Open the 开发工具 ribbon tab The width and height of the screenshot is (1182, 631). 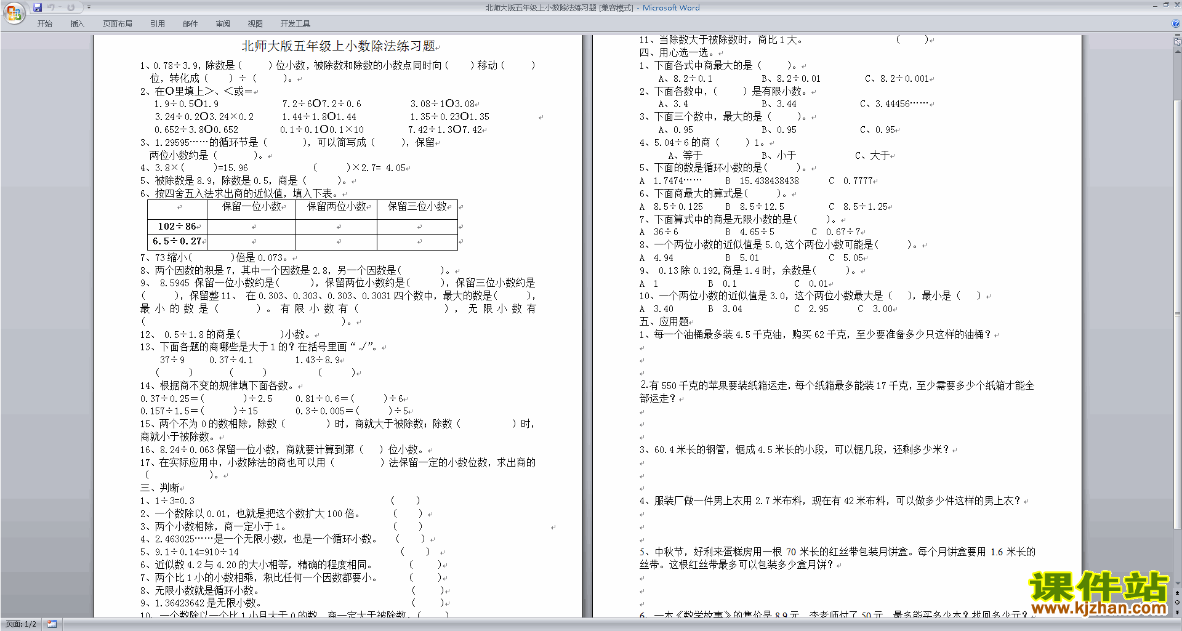click(295, 24)
